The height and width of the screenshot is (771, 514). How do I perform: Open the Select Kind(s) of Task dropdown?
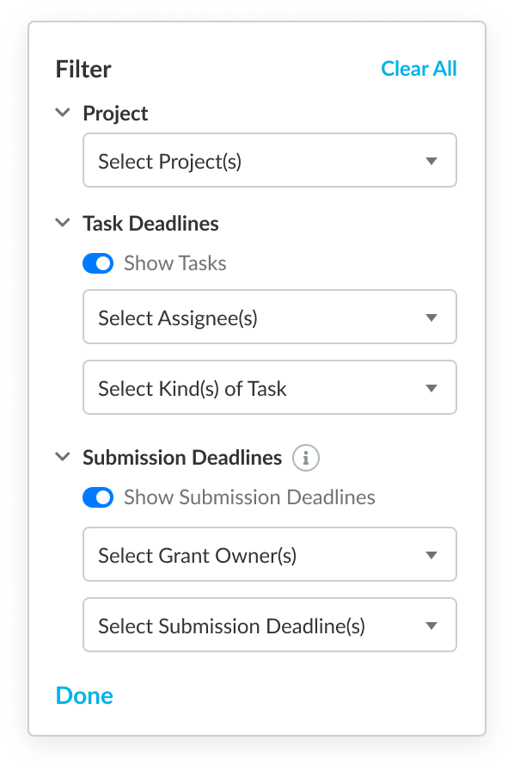point(270,387)
